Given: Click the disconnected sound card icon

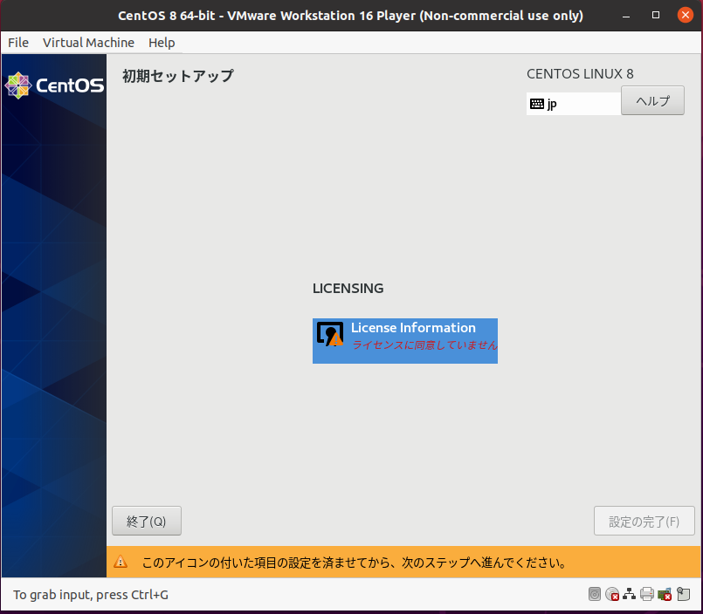Looking at the screenshot, I should coord(665,595).
